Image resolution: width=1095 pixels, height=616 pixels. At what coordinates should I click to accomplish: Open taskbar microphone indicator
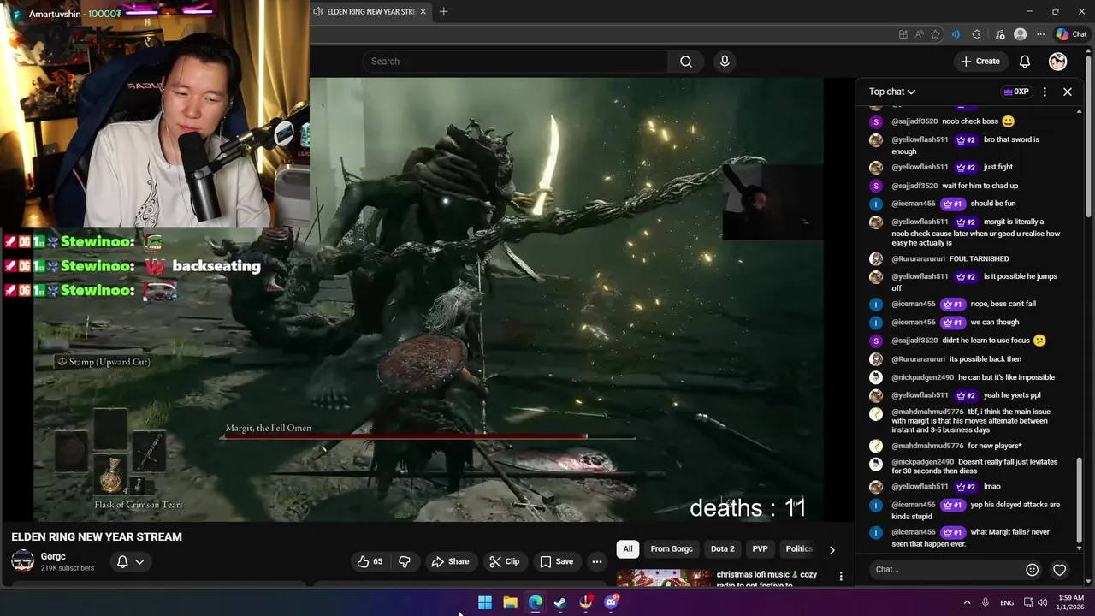point(985,602)
